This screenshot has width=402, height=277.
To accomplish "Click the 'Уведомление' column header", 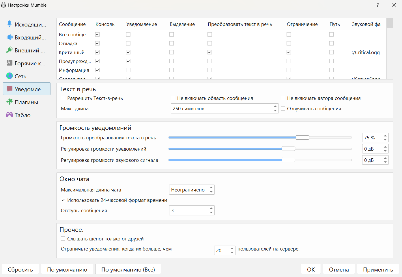I will (141, 24).
